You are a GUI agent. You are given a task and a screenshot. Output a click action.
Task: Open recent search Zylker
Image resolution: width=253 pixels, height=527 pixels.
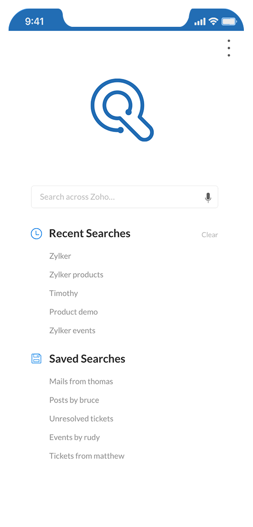[60, 256]
